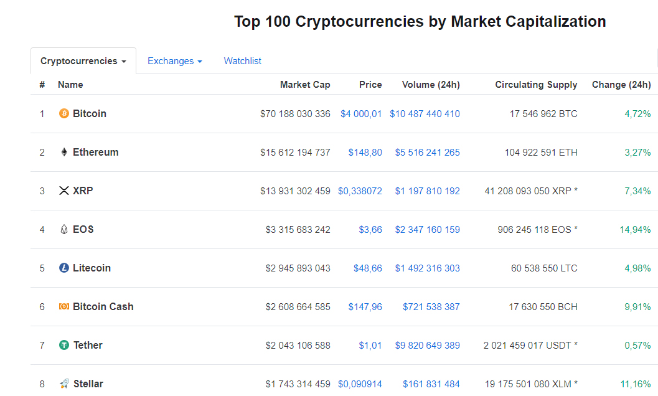Click Tether volume $9 820 649 389

pyautogui.click(x=427, y=346)
